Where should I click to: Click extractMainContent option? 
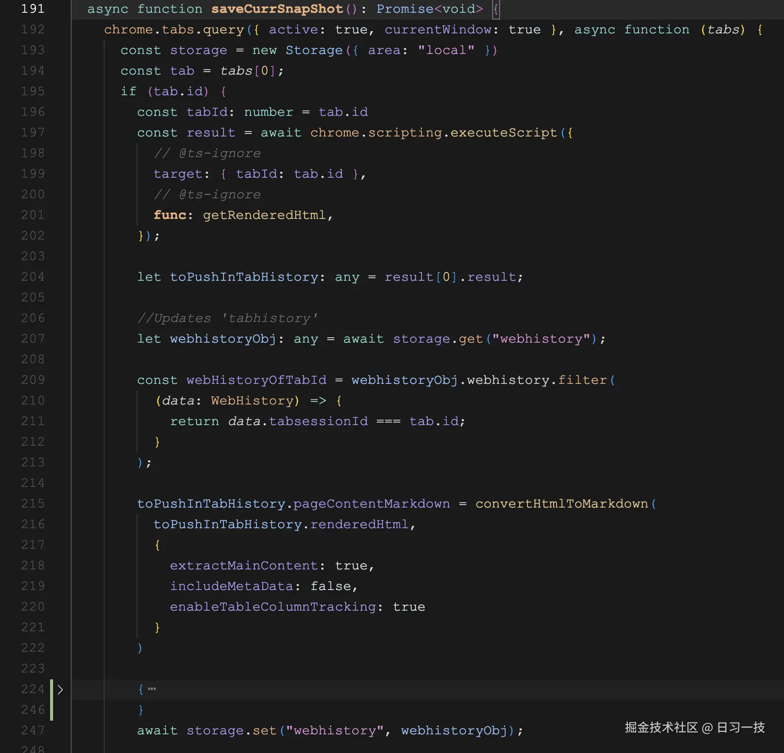point(244,565)
